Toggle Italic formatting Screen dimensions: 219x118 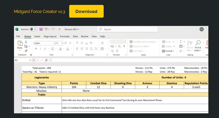point(40,49)
